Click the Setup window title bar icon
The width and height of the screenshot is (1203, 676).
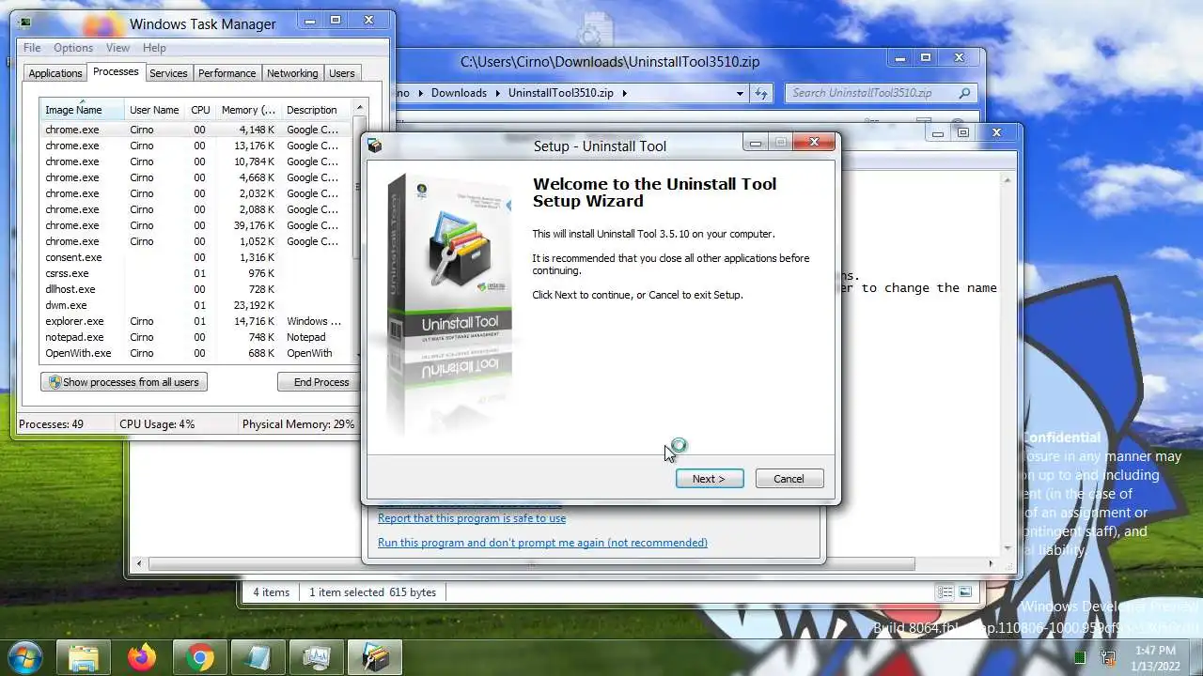tap(375, 146)
